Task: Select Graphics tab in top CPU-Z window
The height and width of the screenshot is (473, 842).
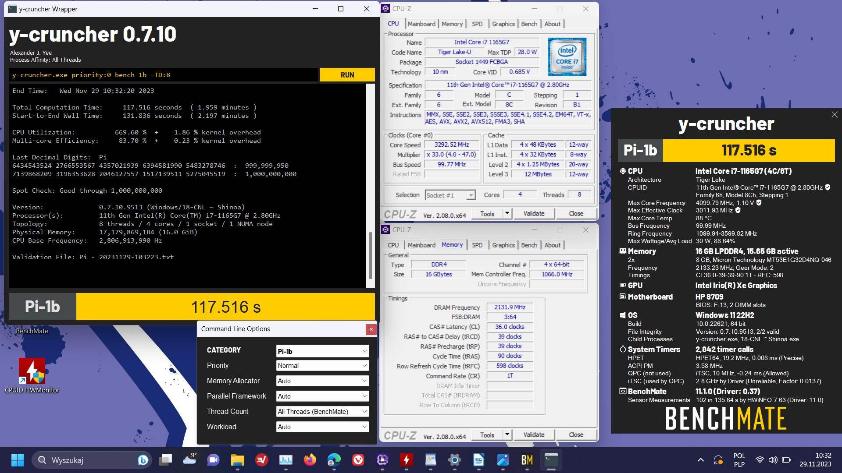Action: [x=503, y=24]
